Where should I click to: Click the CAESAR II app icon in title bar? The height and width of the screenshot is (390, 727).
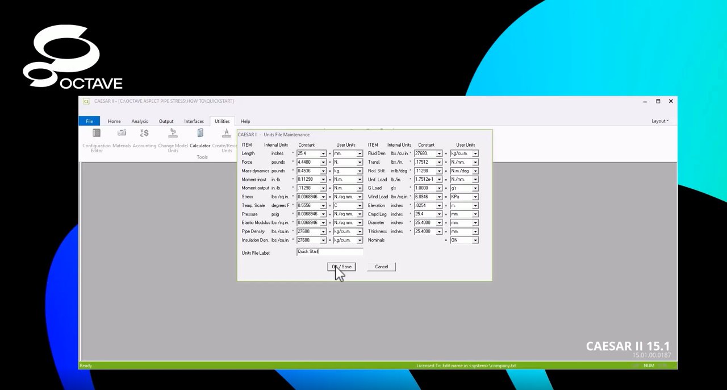(86, 101)
